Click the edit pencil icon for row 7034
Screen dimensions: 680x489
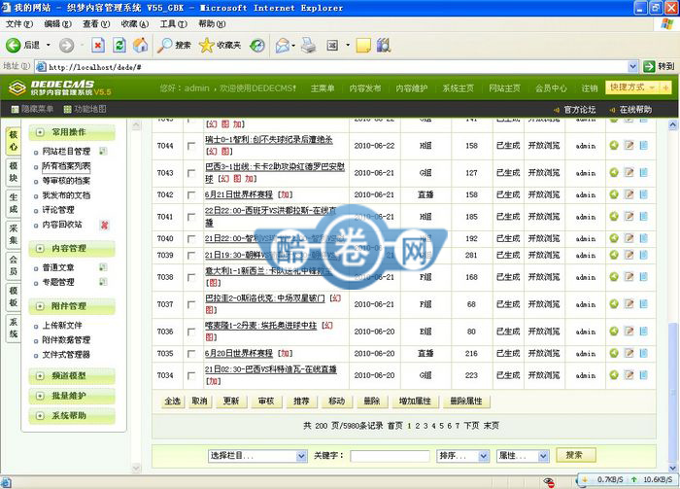coord(629,375)
